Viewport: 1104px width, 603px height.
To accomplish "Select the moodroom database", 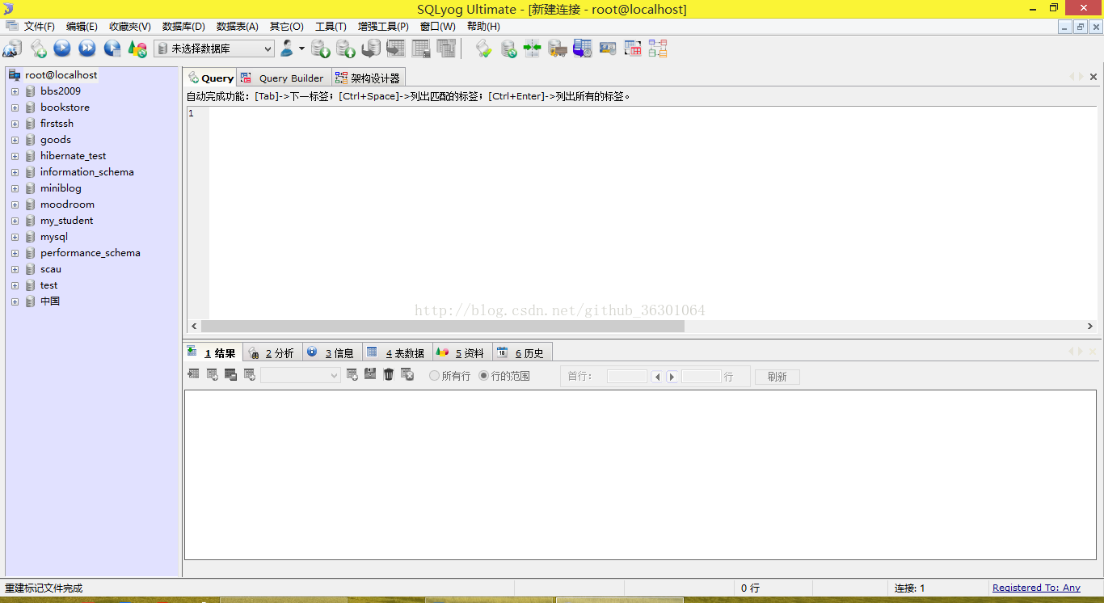I will pyautogui.click(x=67, y=205).
